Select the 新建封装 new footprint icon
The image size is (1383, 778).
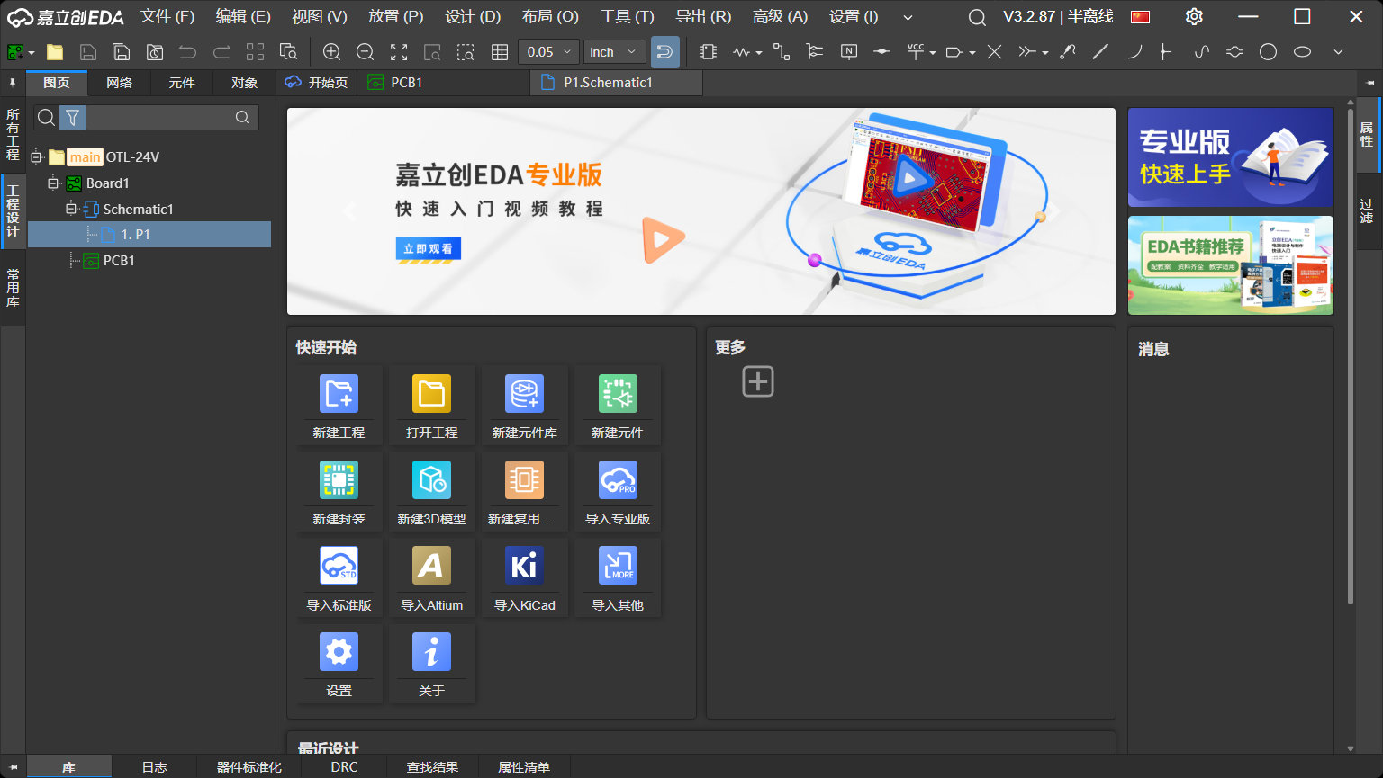point(339,480)
